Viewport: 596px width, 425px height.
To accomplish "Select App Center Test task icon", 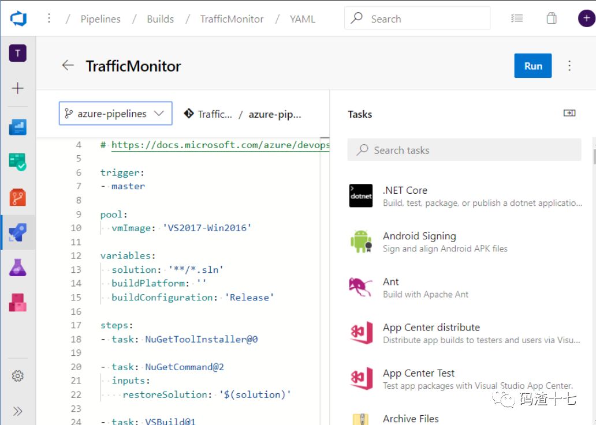I will pyautogui.click(x=361, y=378).
